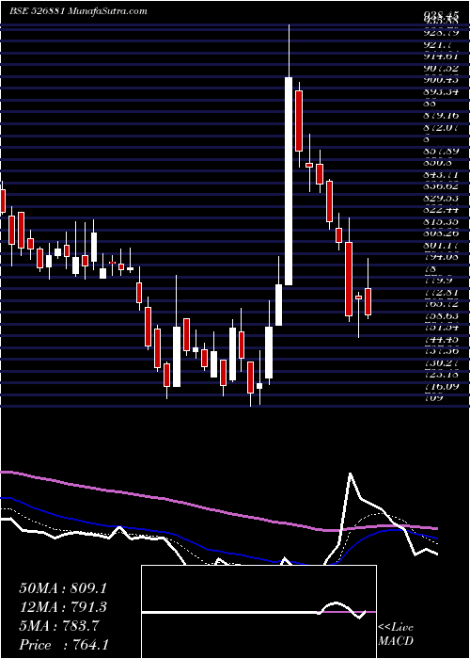This screenshot has width=470, height=659.
Task: Select the 772.81 price value
Action: 441,292
